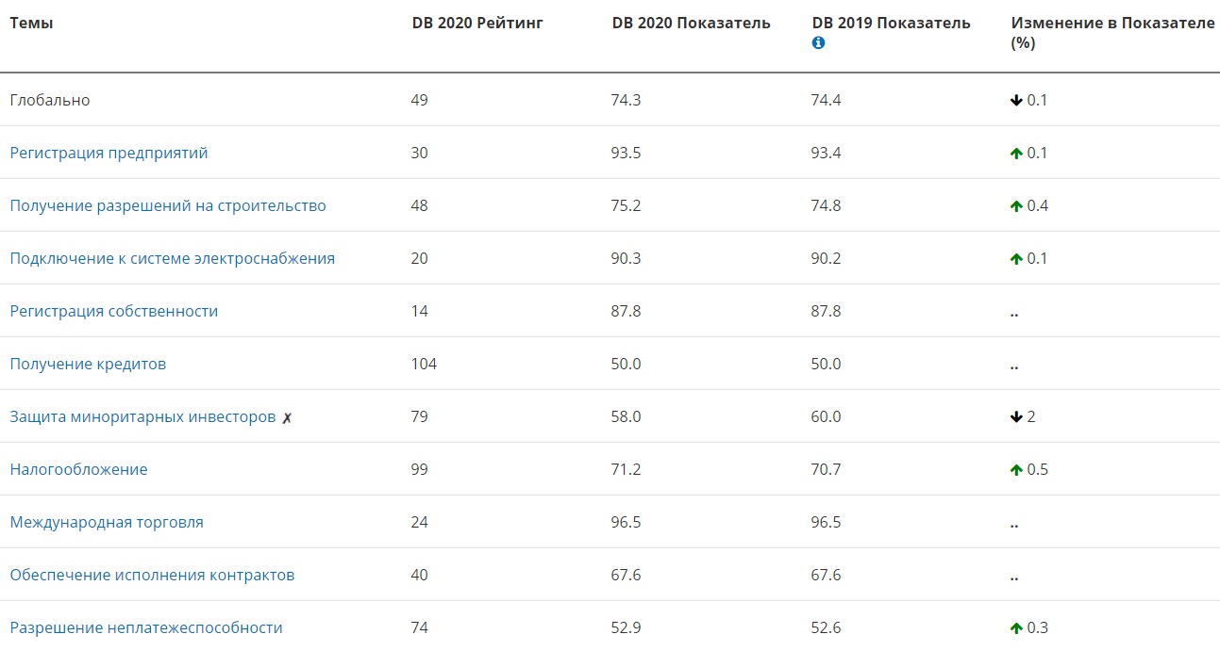Click the ✗ mark beside Защита миноритарных инвесторов
Viewport: 1220px width, 651px height.
pyautogui.click(x=287, y=417)
